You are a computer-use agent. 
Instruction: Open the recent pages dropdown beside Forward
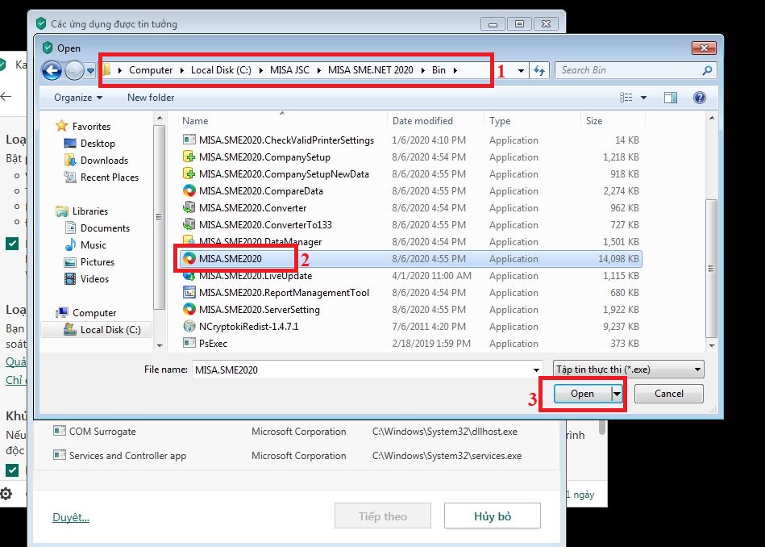pos(90,71)
